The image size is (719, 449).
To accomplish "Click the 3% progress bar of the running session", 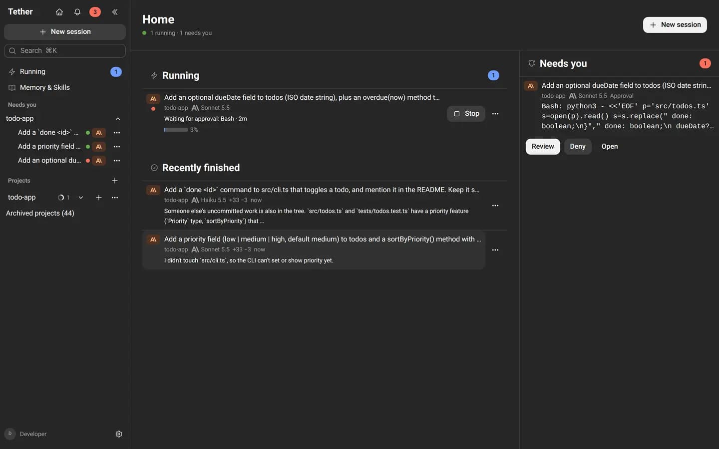I will [x=176, y=130].
